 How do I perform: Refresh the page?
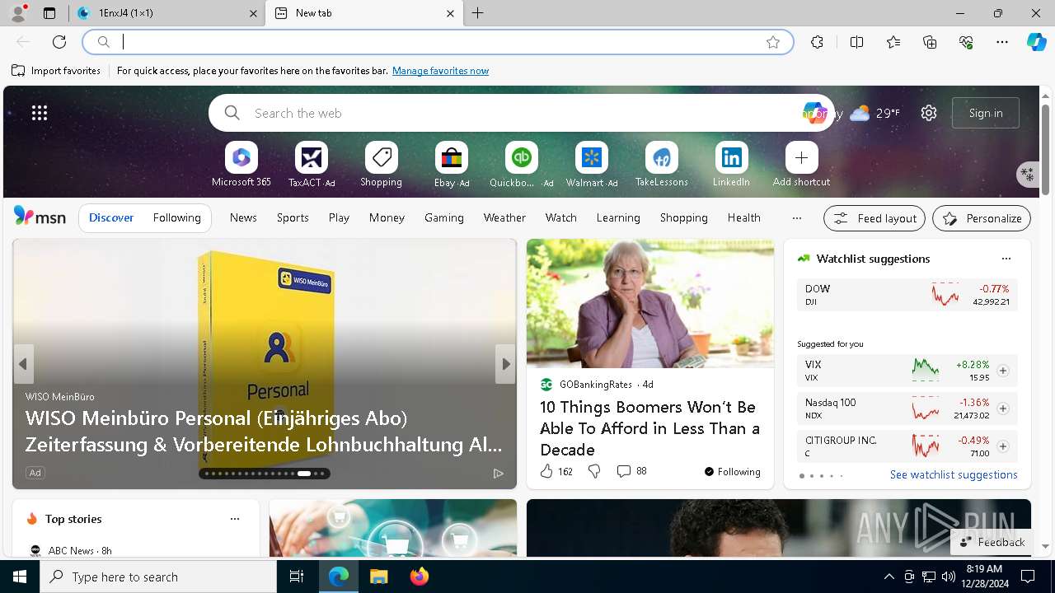click(59, 42)
